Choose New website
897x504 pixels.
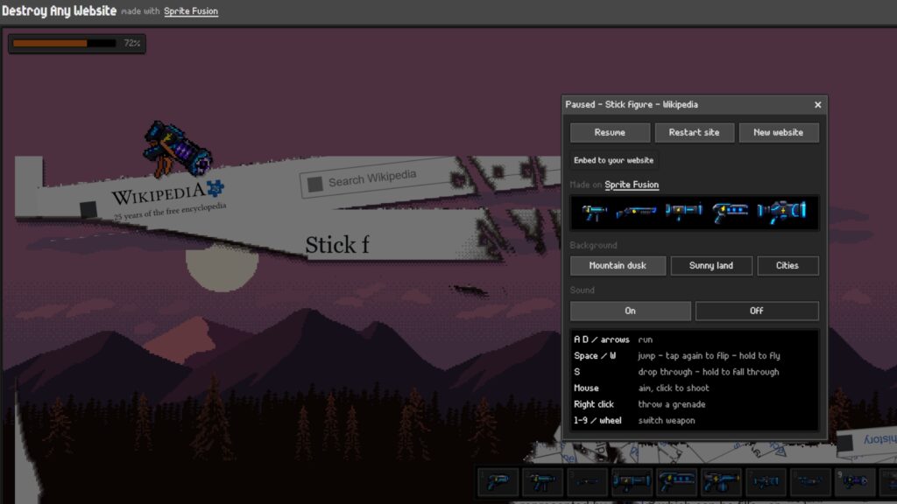pos(778,133)
